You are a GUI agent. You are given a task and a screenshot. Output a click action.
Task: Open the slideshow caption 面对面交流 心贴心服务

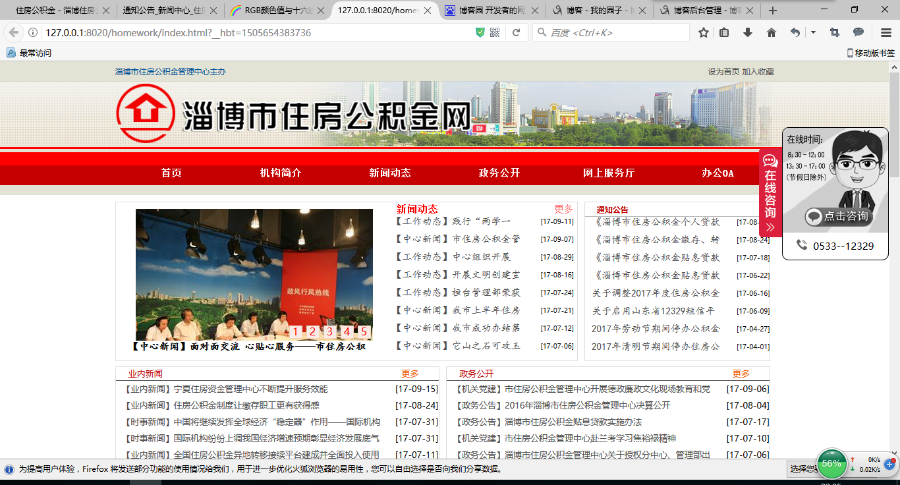tap(248, 346)
